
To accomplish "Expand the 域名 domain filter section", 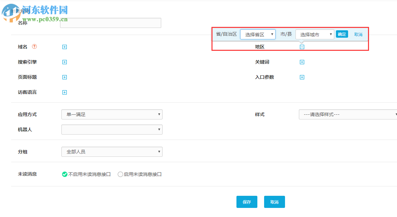I will click(64, 47).
